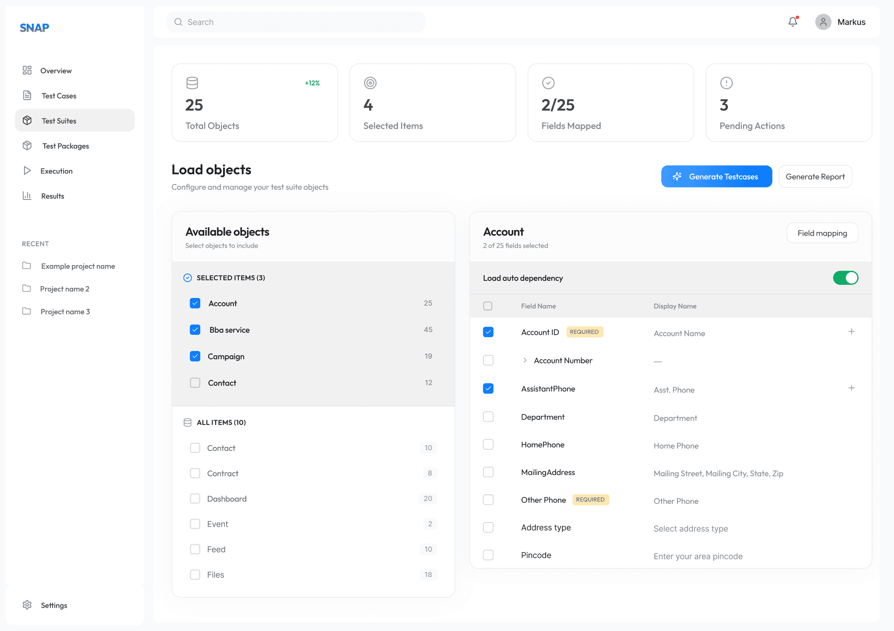894x631 pixels.
Task: Click the Markus user avatar icon
Action: (823, 22)
